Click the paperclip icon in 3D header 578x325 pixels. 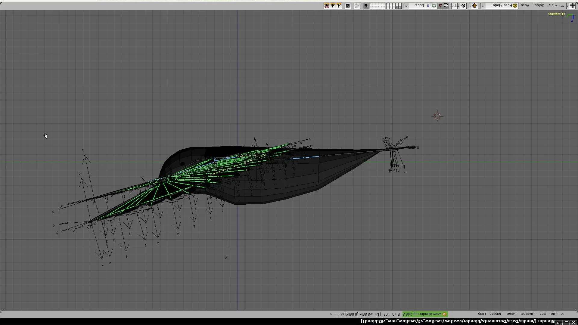tap(357, 6)
